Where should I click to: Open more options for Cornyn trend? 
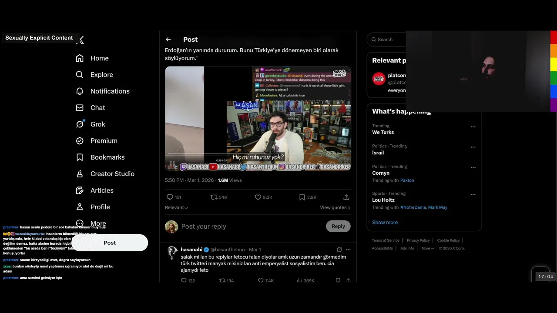(x=473, y=168)
